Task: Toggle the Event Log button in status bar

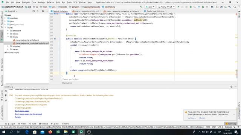Action: click(231, 124)
